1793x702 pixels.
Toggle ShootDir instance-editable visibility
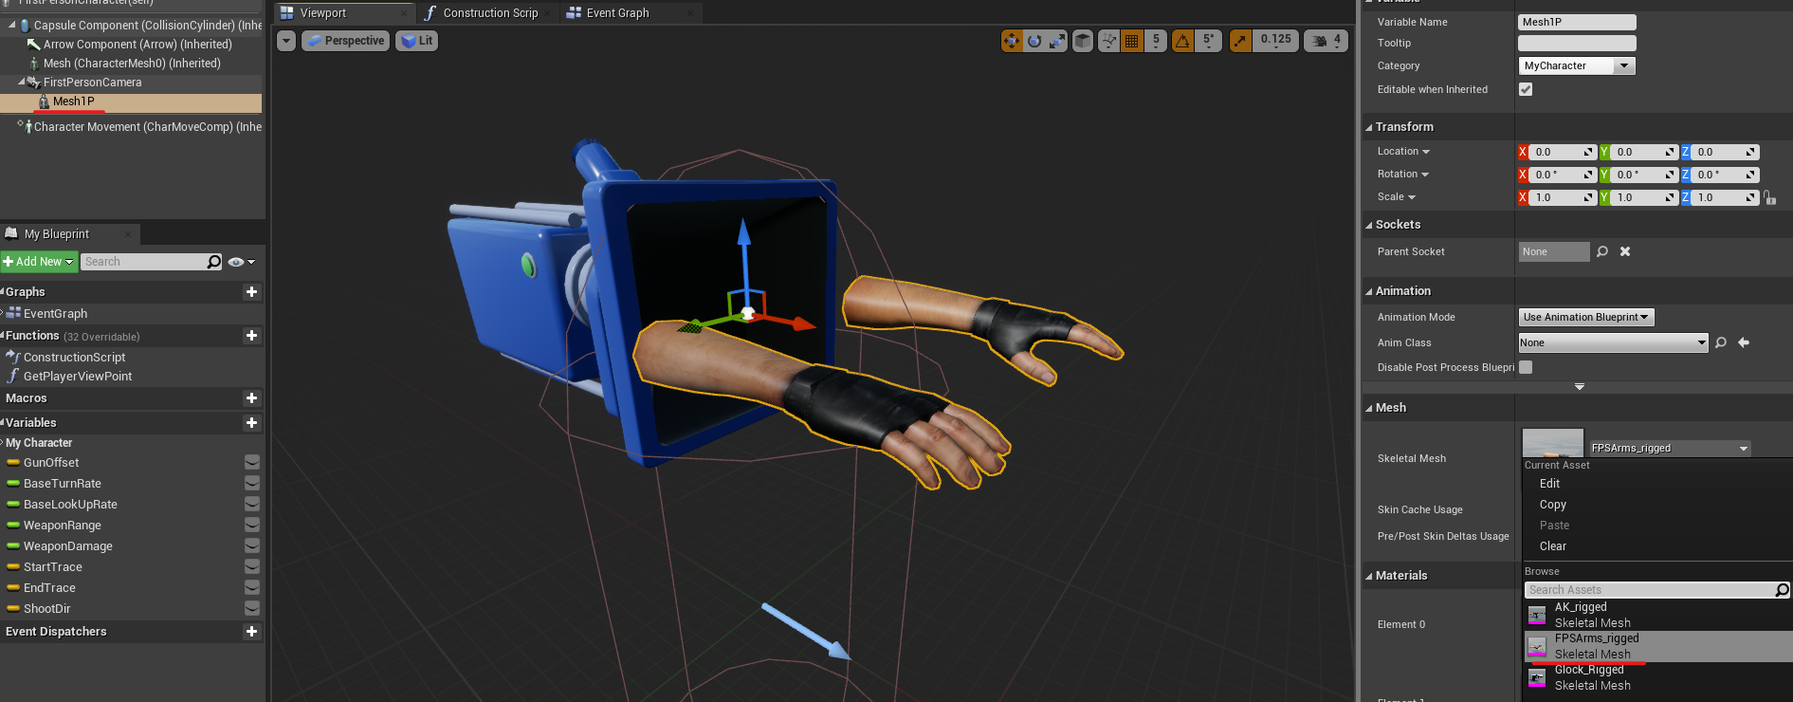click(x=252, y=609)
